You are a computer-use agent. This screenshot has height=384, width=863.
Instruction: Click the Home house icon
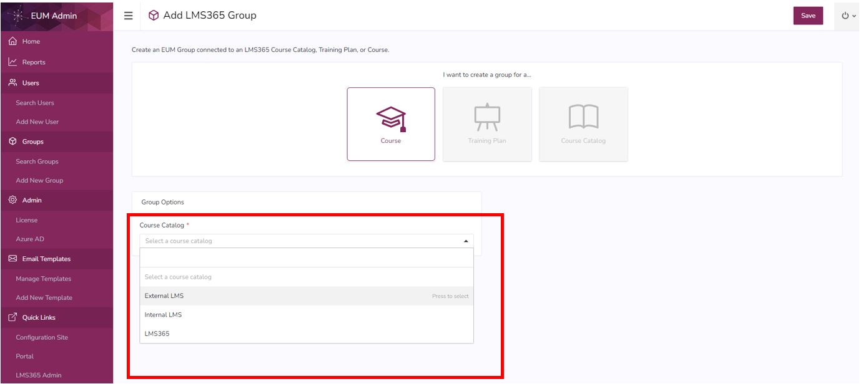pos(12,41)
